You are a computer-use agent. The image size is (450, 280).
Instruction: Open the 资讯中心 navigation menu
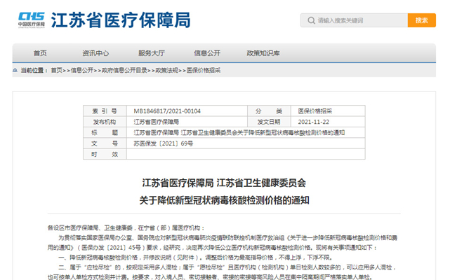95,53
